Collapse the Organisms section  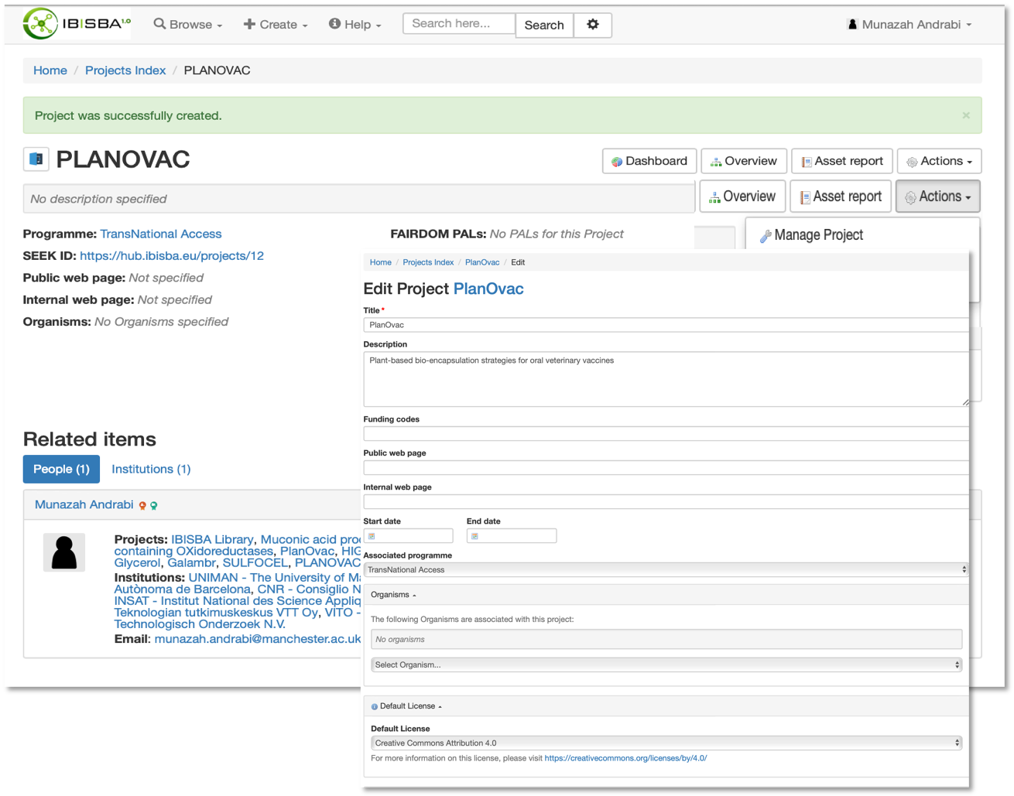pyautogui.click(x=393, y=595)
